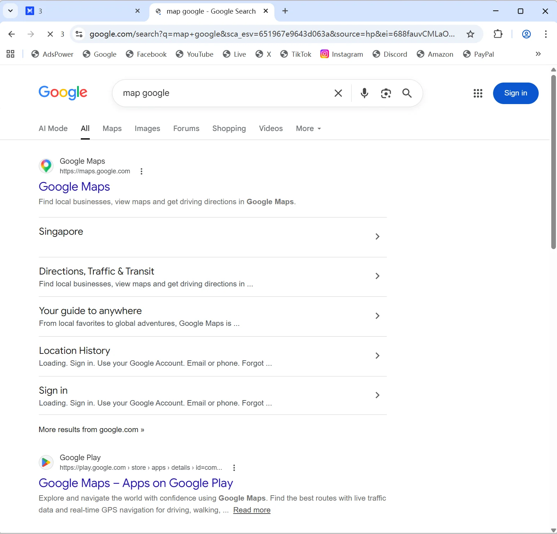Close the map google search tab
The height and width of the screenshot is (534, 557).
point(266,11)
